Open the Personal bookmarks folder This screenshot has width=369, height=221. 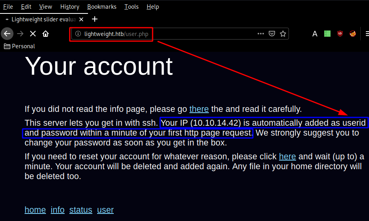[x=19, y=46]
